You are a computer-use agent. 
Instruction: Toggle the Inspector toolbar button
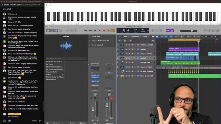coord(52,31)
